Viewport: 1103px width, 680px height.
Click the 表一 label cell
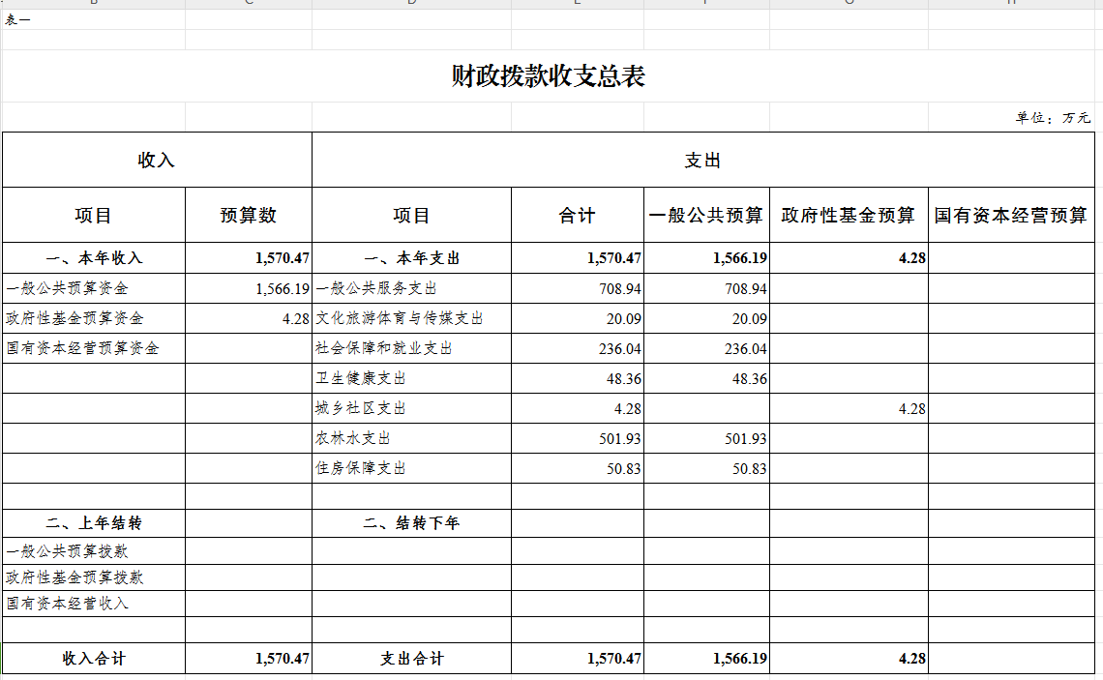(x=94, y=19)
